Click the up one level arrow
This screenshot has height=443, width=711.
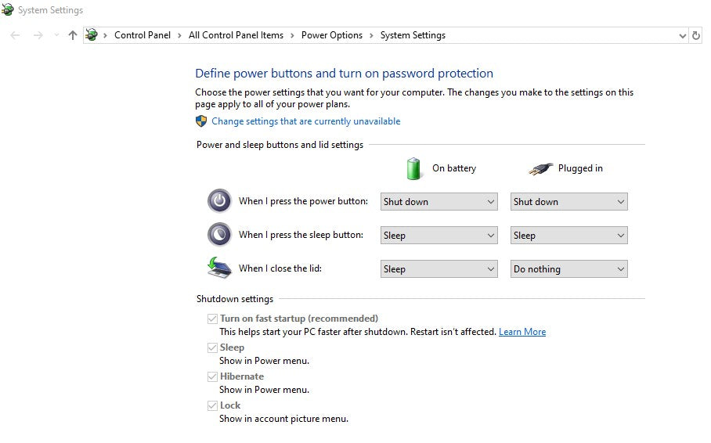point(73,35)
